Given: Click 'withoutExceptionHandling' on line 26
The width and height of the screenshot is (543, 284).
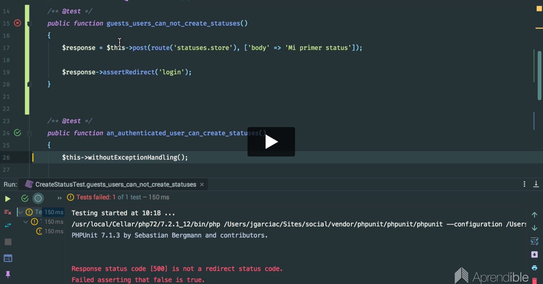Looking at the screenshot, I should coord(132,157).
